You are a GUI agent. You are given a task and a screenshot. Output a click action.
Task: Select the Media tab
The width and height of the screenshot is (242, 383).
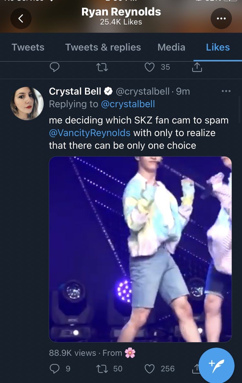pos(171,47)
